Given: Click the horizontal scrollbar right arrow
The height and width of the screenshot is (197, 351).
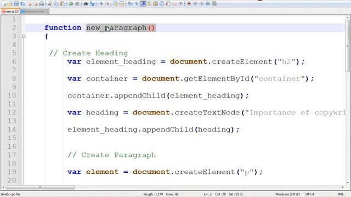Looking at the screenshot, I should 343,187.
